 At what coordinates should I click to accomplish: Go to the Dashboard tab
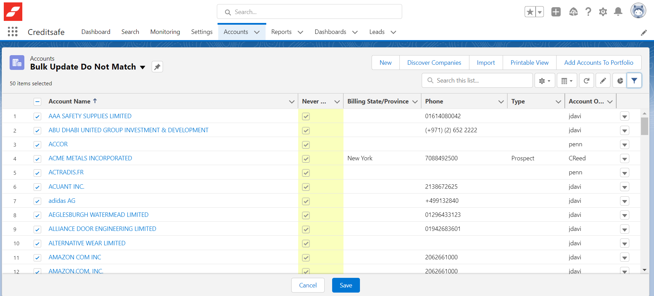click(96, 32)
